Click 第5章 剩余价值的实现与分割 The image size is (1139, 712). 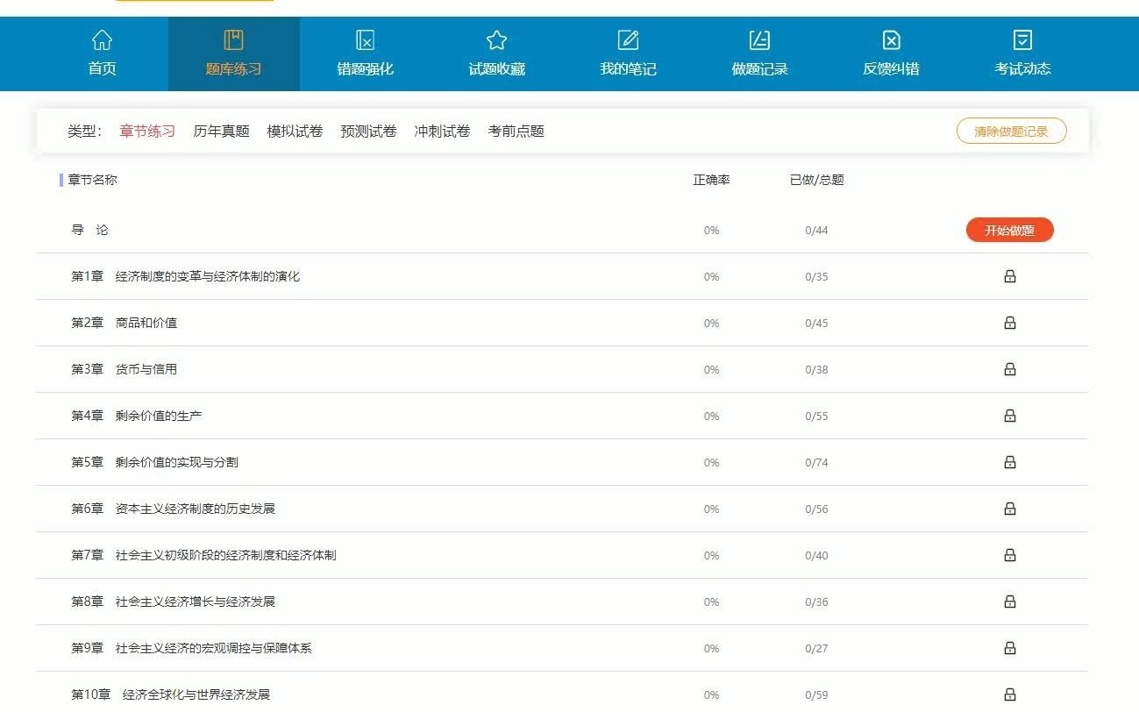pos(154,462)
